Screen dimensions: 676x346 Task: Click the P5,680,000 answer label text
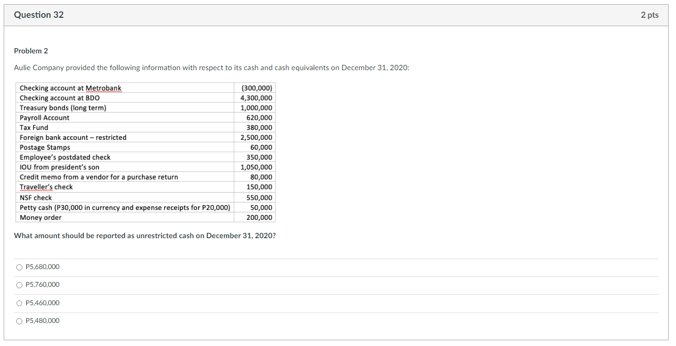[x=42, y=266]
